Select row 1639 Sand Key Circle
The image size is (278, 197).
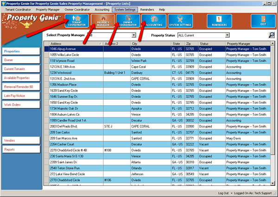point(157,90)
